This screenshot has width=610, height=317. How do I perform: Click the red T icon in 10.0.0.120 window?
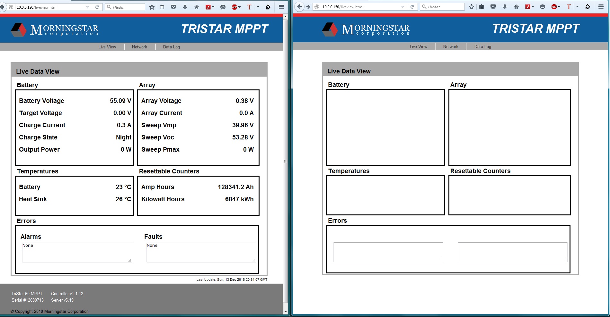pyautogui.click(x=249, y=7)
